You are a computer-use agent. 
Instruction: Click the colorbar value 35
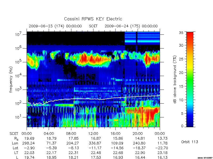[x=182, y=33]
